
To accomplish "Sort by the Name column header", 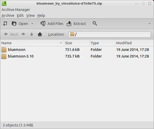I will pyautogui.click(x=32, y=43).
